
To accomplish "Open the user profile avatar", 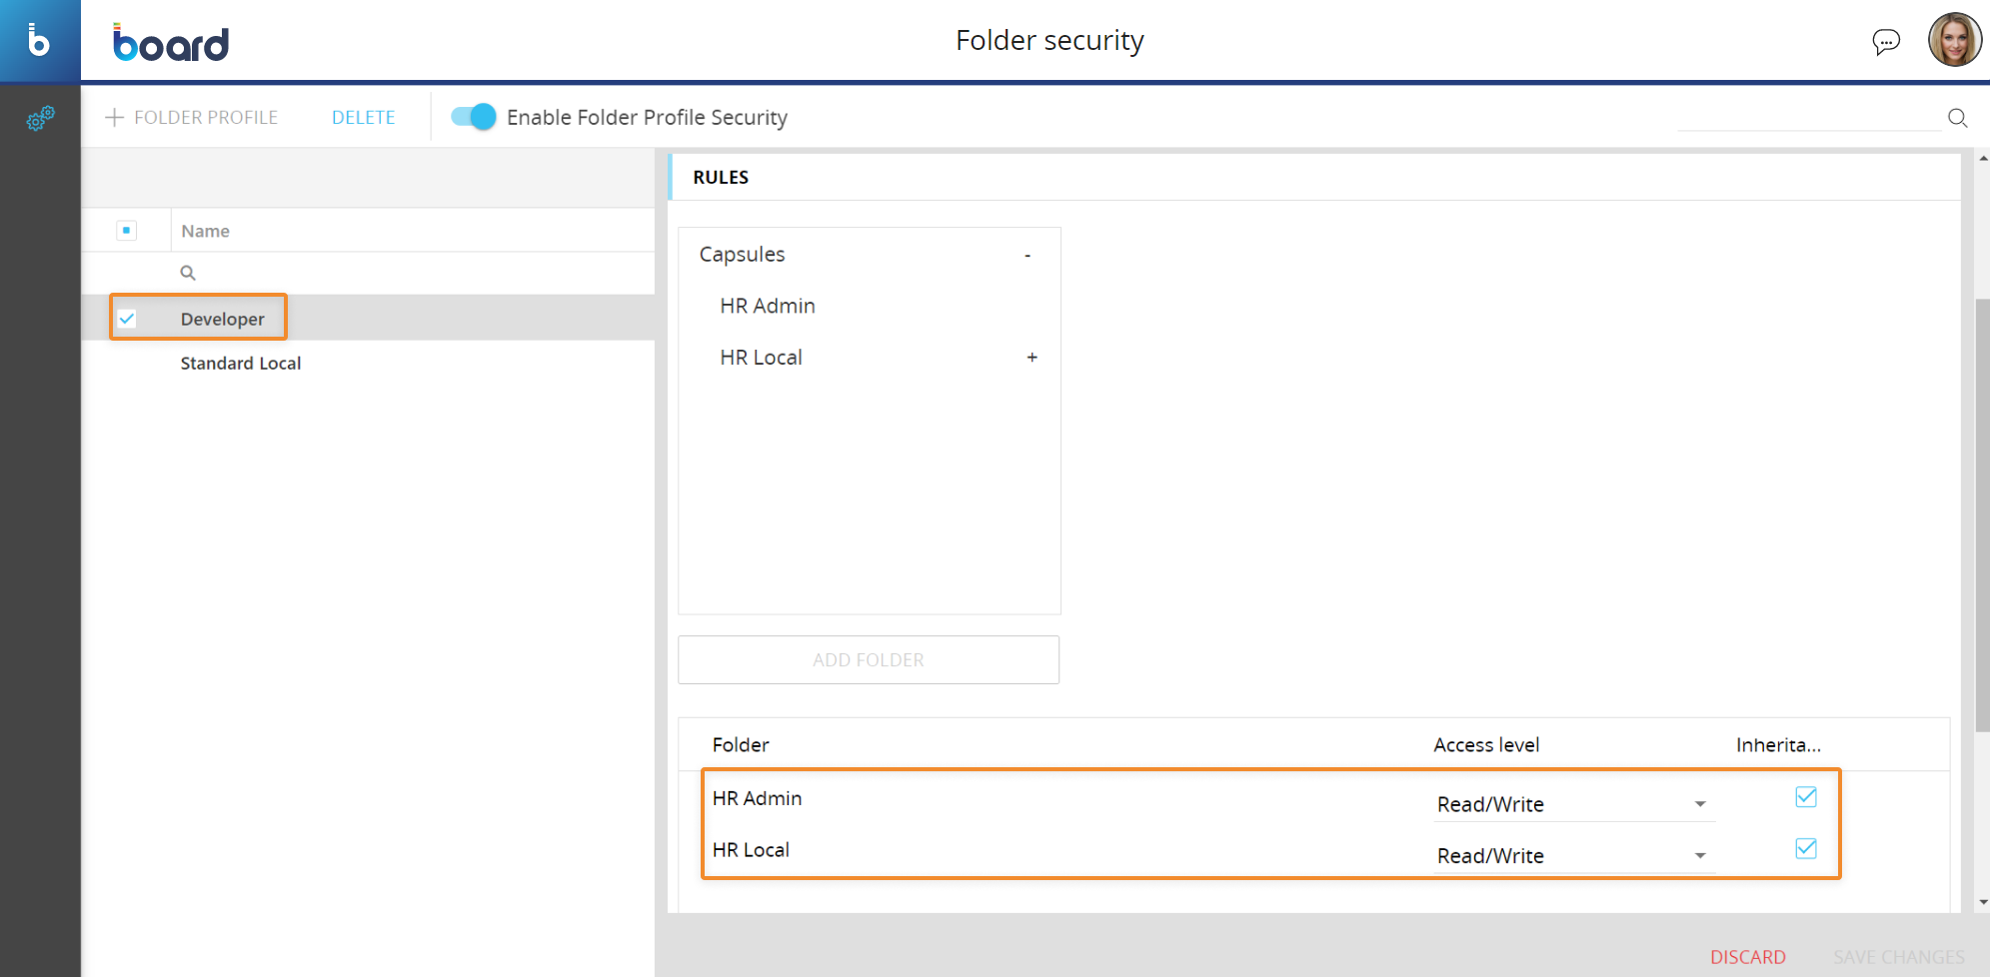I will (1954, 41).
